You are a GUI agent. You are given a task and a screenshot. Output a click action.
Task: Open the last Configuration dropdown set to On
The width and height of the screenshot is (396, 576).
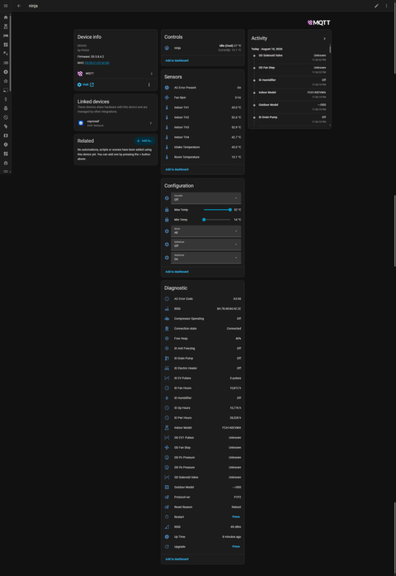tap(205, 258)
